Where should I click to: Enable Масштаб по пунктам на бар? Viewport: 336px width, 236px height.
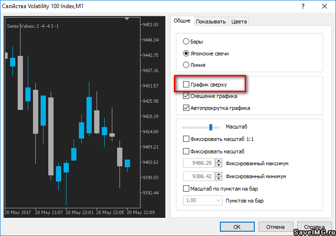pyautogui.click(x=186, y=189)
